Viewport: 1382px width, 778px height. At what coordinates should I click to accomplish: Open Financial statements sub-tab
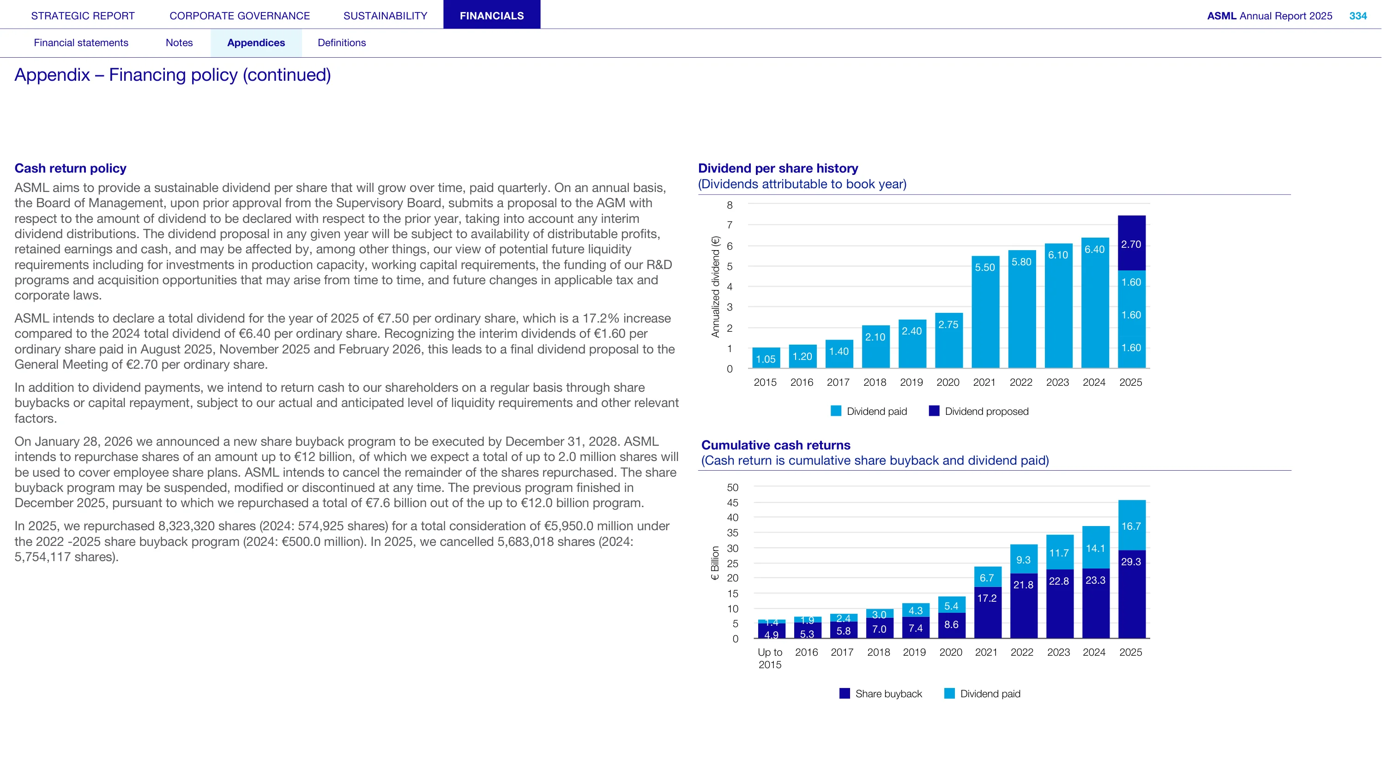81,42
